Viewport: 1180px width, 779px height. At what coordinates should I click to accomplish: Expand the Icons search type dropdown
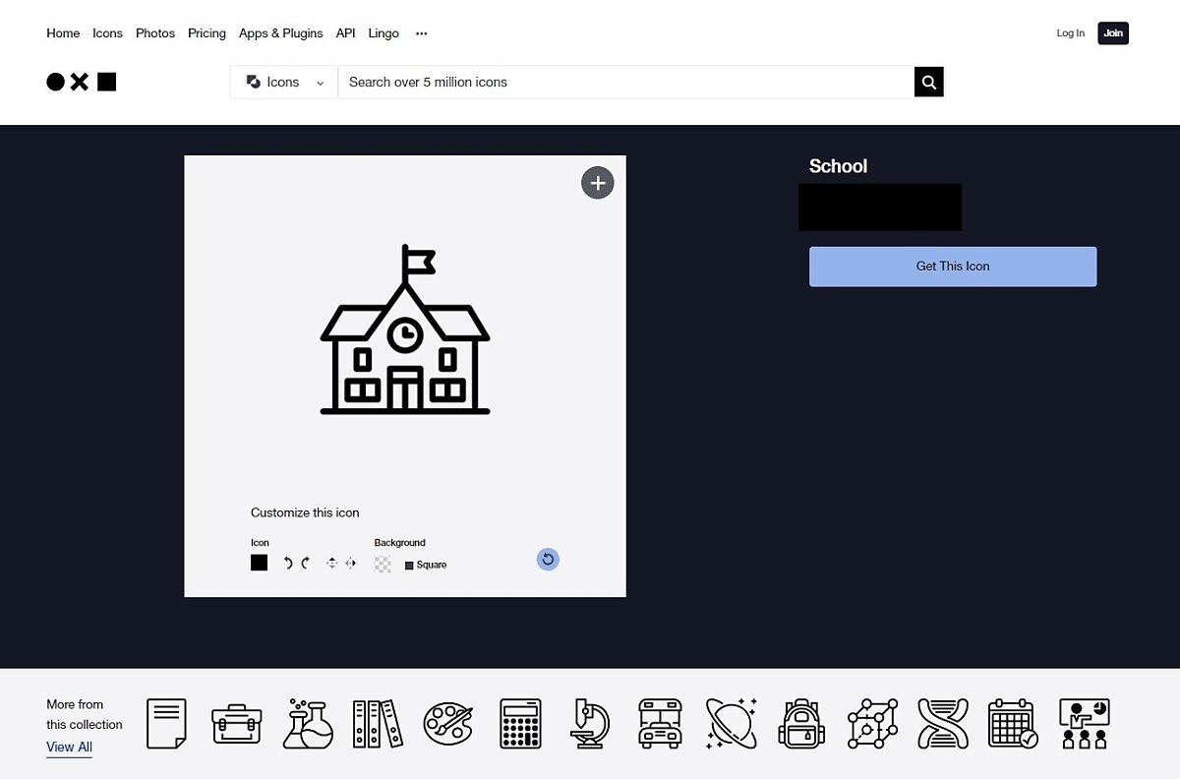click(x=284, y=83)
